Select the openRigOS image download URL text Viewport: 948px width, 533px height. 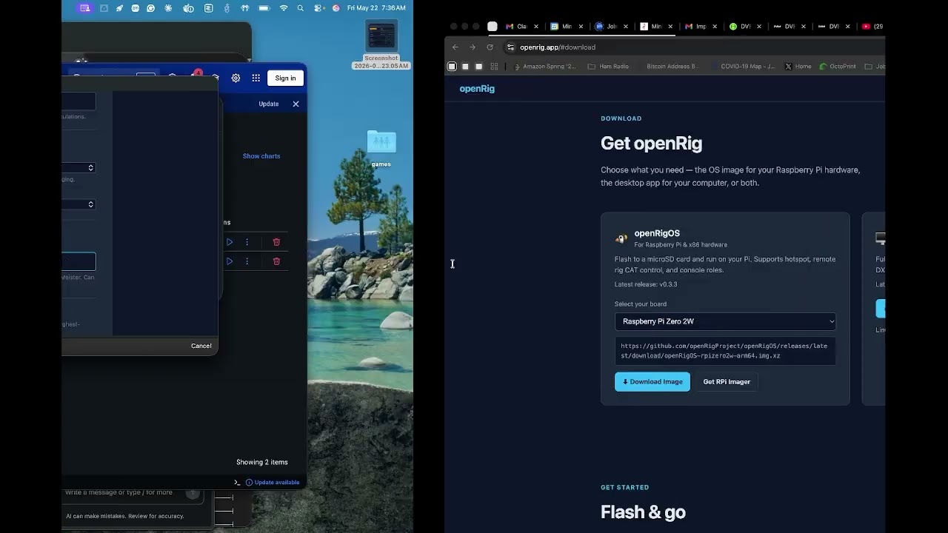click(725, 351)
